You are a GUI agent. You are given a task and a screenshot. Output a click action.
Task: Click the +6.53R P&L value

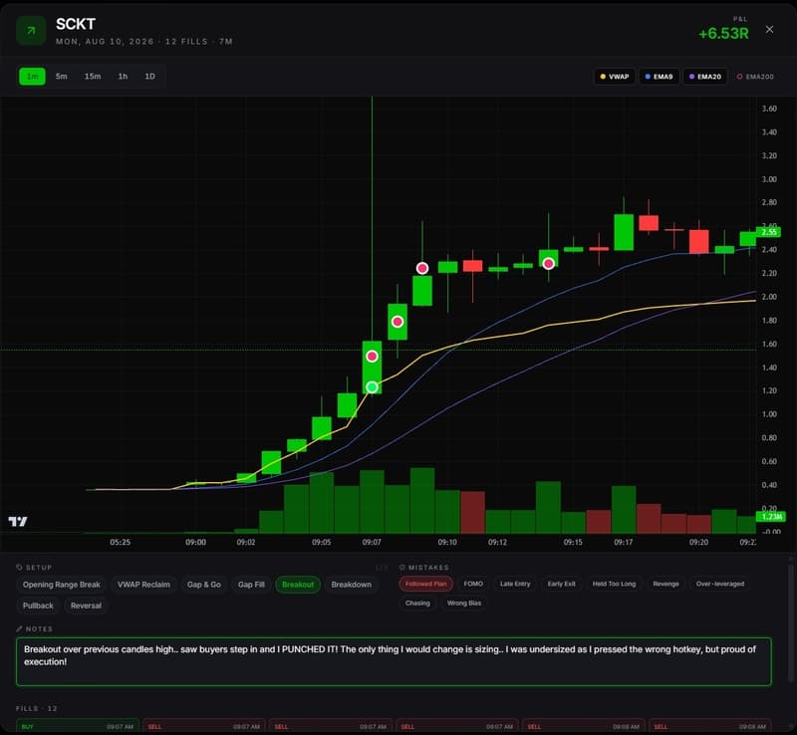[x=723, y=34]
